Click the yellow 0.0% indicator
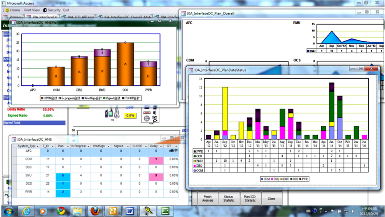The height and width of the screenshot is (217, 385). (x=130, y=115)
